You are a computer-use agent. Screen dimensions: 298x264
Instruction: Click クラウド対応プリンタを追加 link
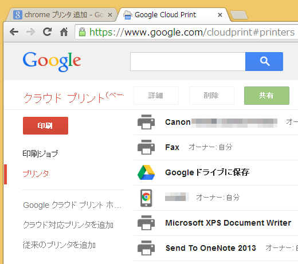[68, 225]
